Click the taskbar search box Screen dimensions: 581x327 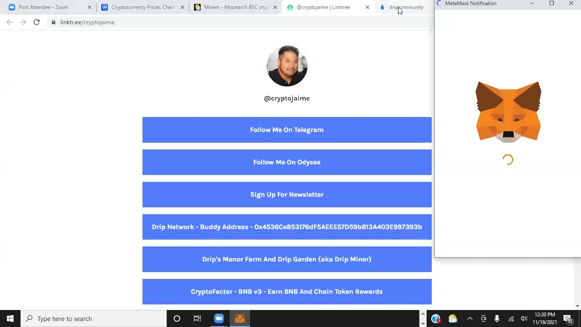click(94, 319)
